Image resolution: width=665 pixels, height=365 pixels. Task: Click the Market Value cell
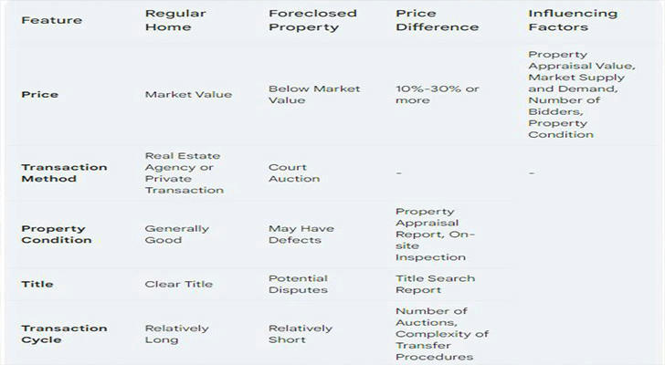coord(188,94)
